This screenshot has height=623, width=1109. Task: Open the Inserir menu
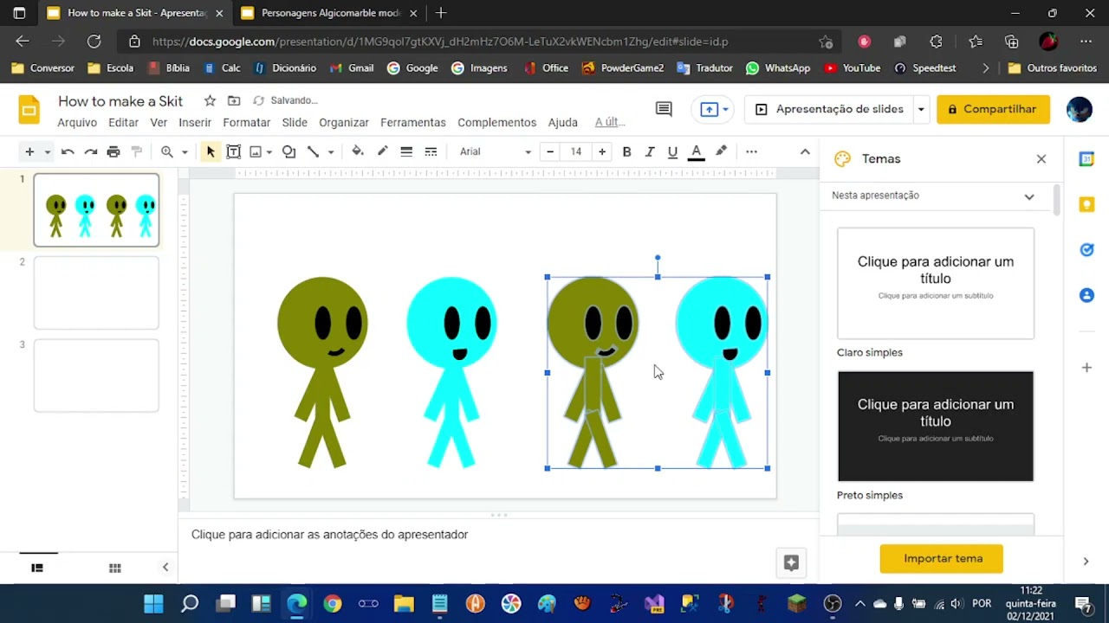click(x=195, y=123)
